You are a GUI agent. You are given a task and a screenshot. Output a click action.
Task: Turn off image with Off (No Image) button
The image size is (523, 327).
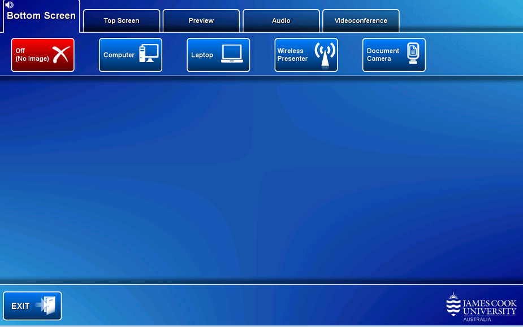pos(43,55)
